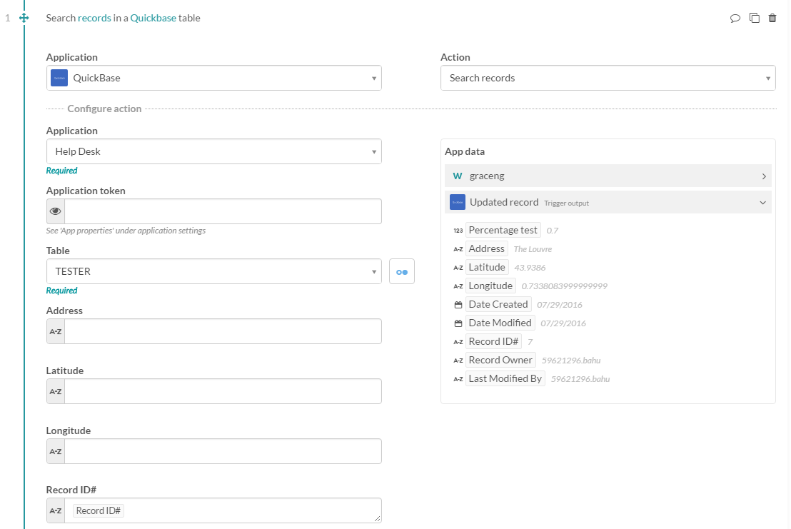
Task: Focus the Address text input field
Action: point(223,331)
